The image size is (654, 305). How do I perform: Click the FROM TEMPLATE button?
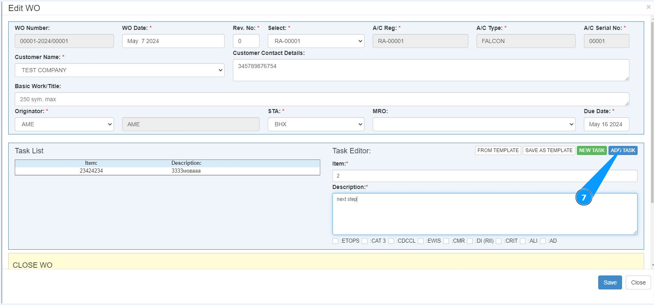point(498,150)
